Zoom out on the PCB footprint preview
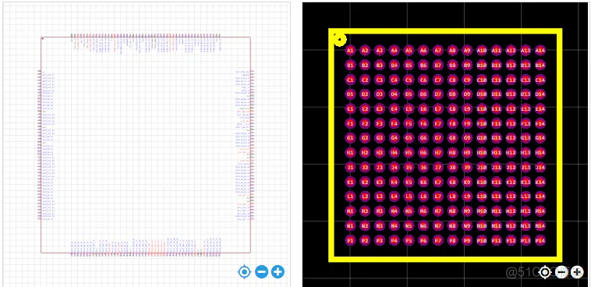 point(561,272)
